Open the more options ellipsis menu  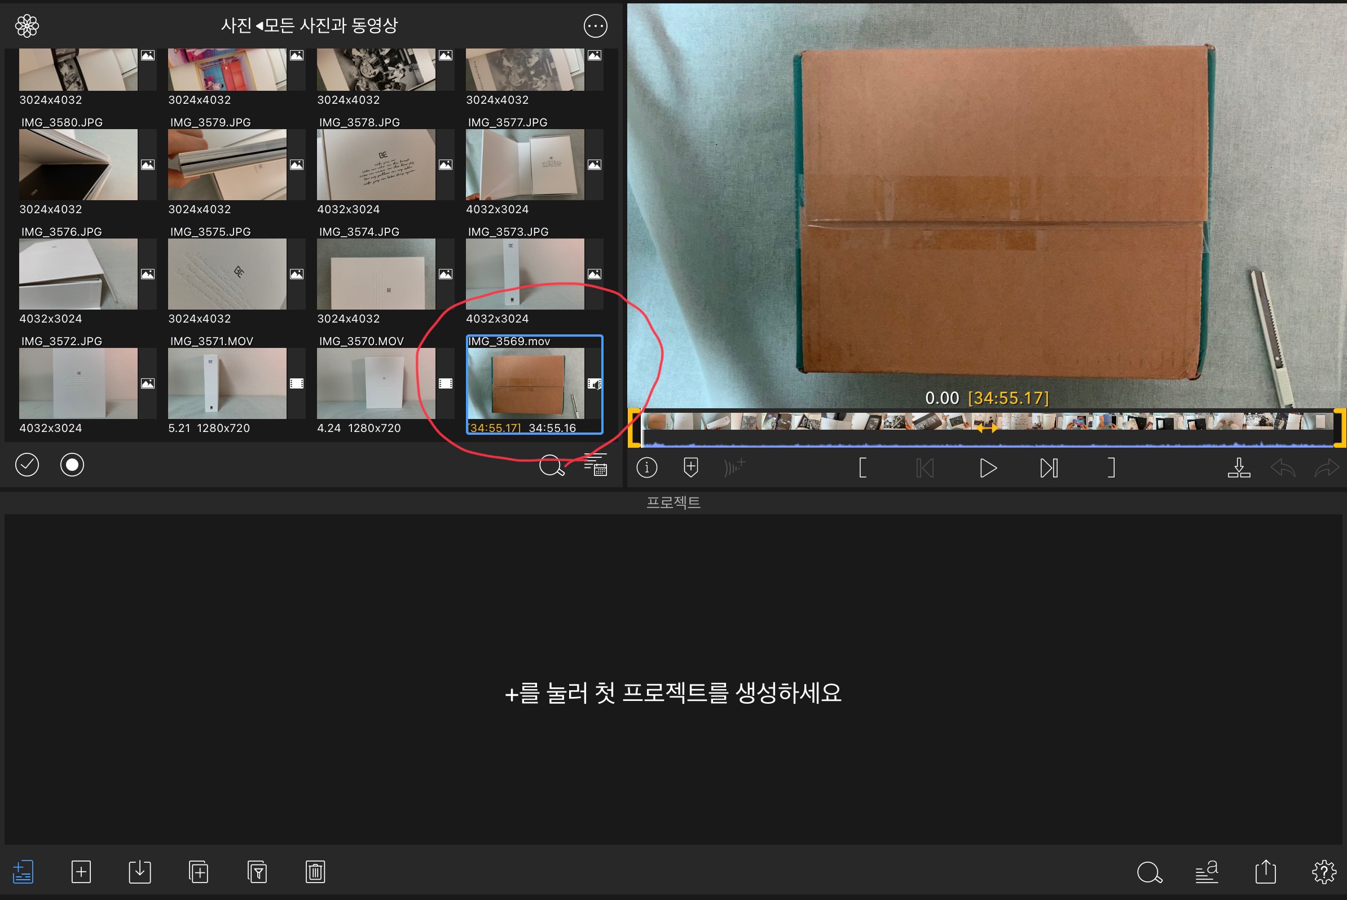tap(595, 26)
